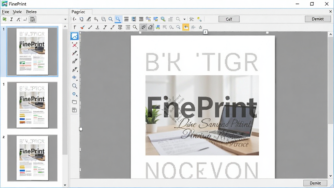Screen dimensions: 334x188
Task: Select the page thumbnail numbered 2
Action: pos(32,158)
